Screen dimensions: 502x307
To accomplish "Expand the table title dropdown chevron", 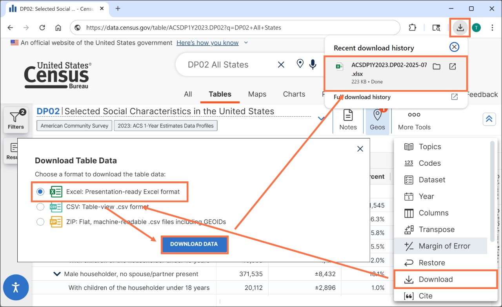I will pos(321,118).
